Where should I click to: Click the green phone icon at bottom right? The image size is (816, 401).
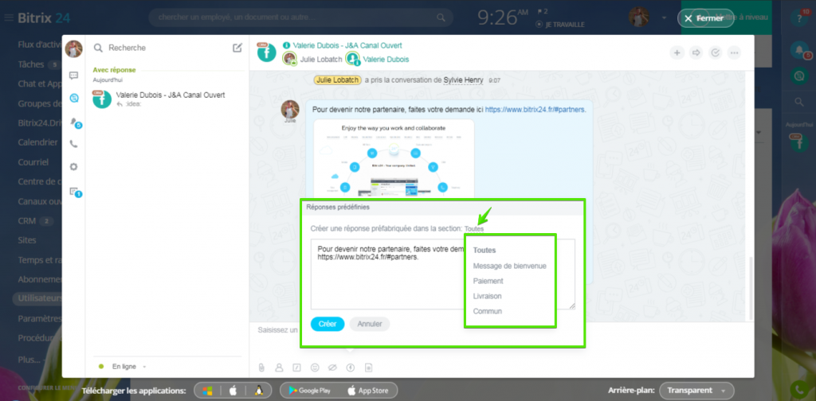click(x=798, y=390)
